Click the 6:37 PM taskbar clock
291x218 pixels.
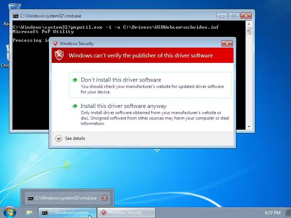272,213
